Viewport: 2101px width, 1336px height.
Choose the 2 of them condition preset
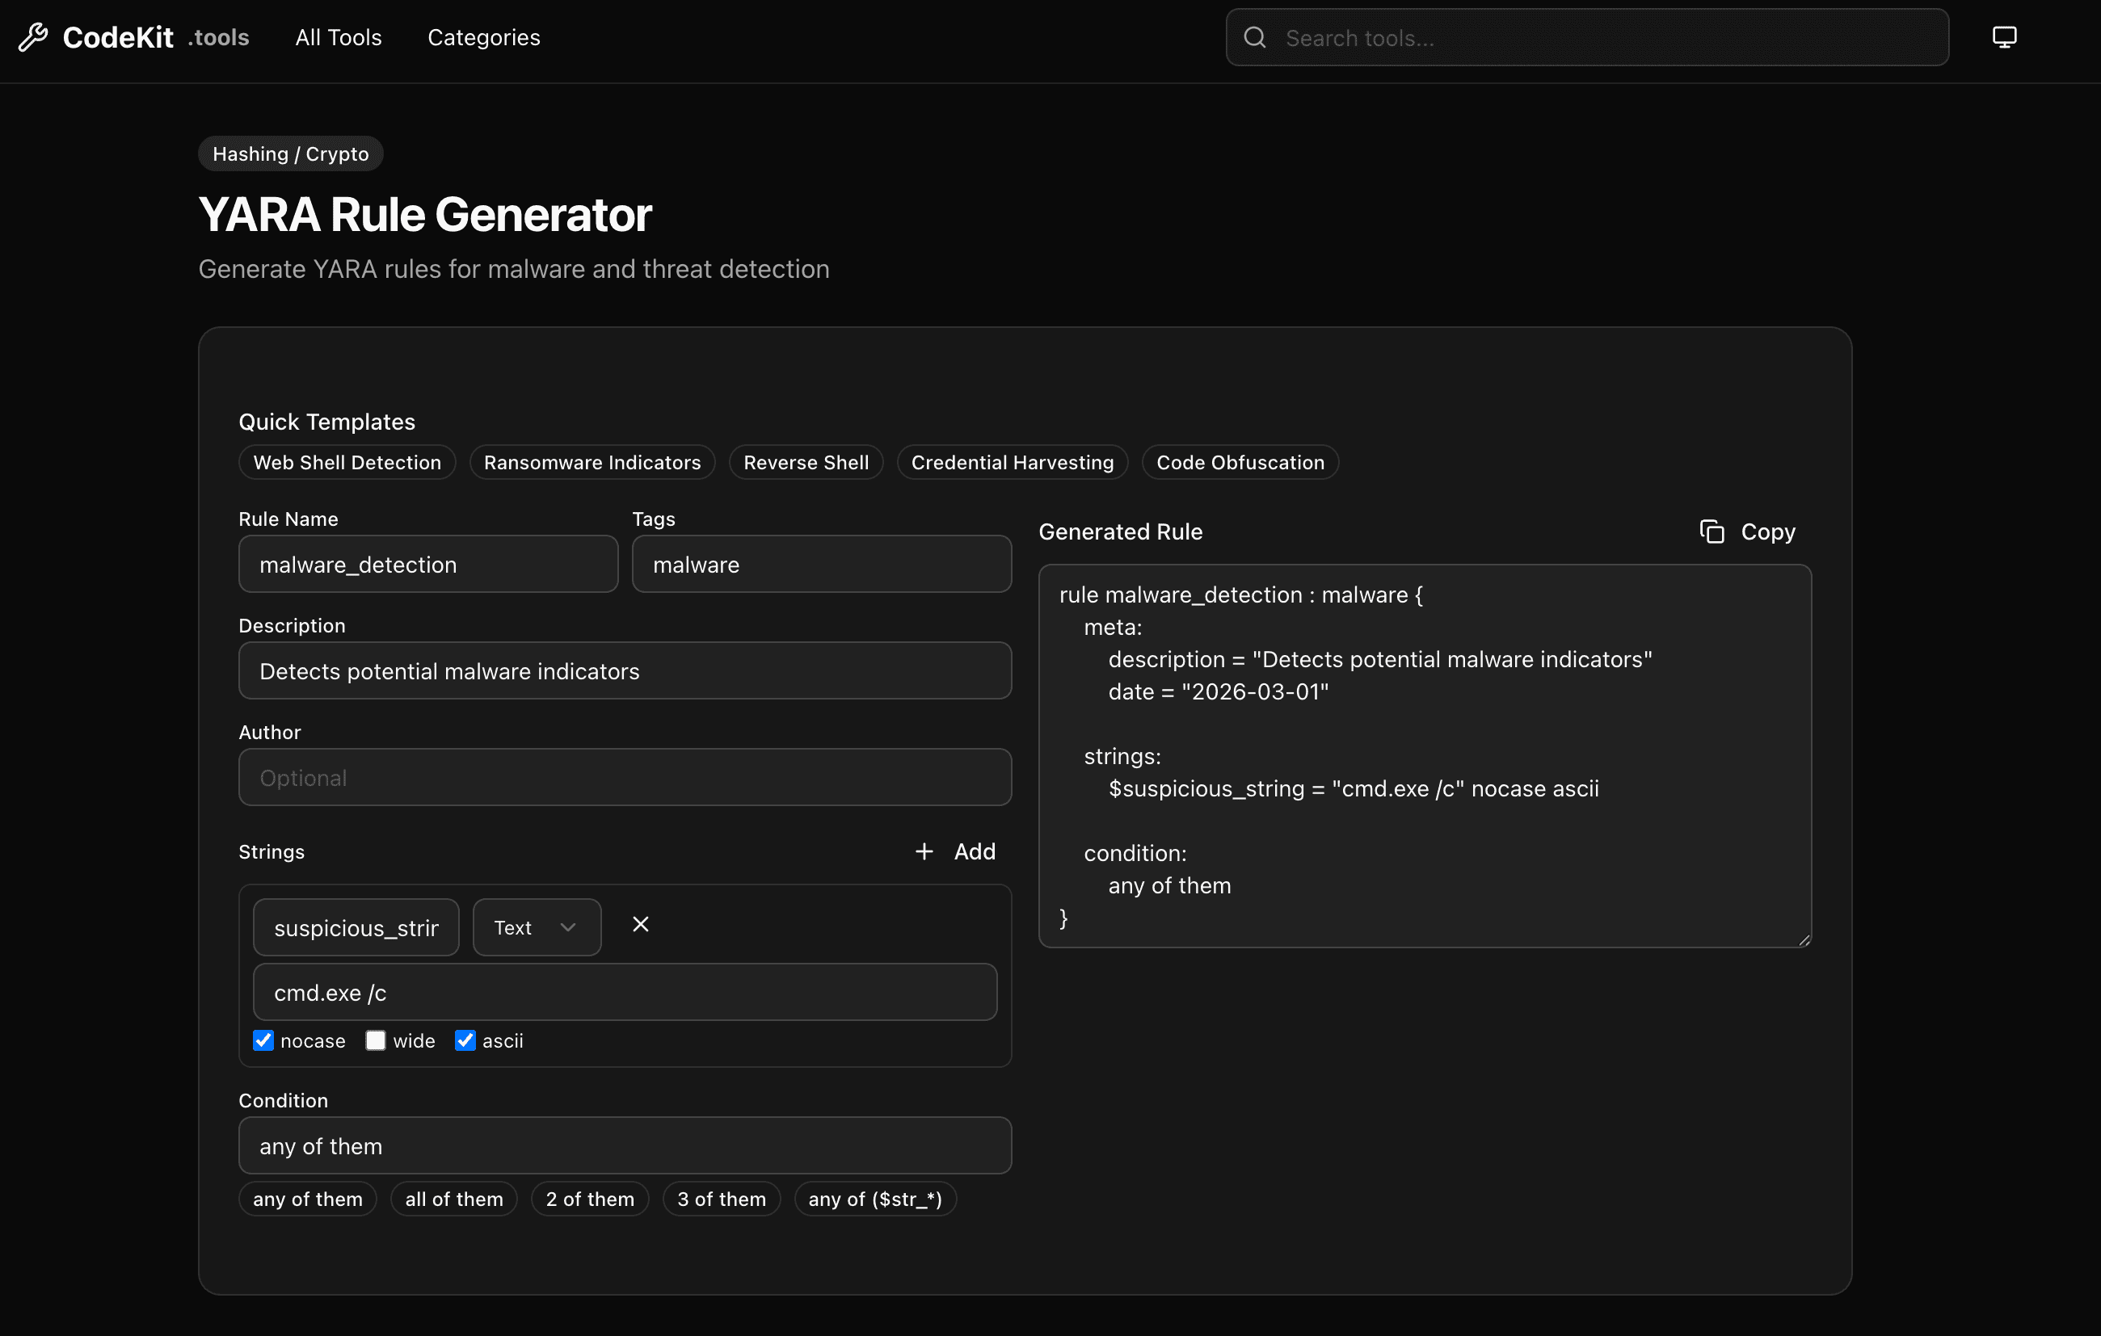(590, 1199)
